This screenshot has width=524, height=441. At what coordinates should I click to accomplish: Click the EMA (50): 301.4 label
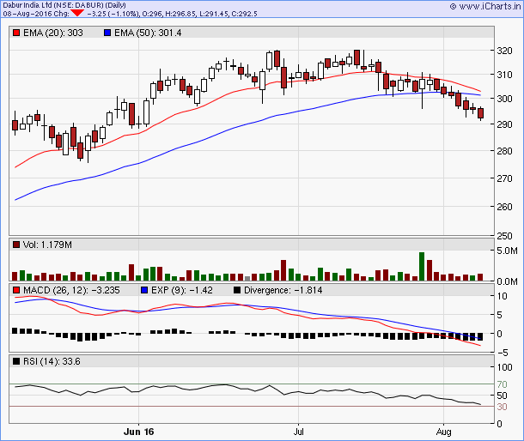148,33
